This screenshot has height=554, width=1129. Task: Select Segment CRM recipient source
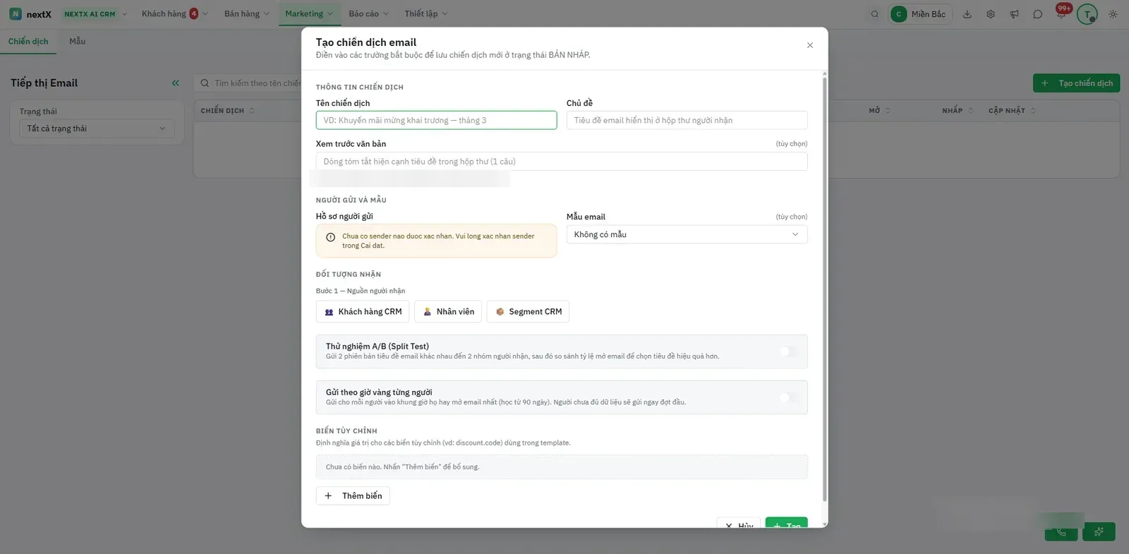528,312
